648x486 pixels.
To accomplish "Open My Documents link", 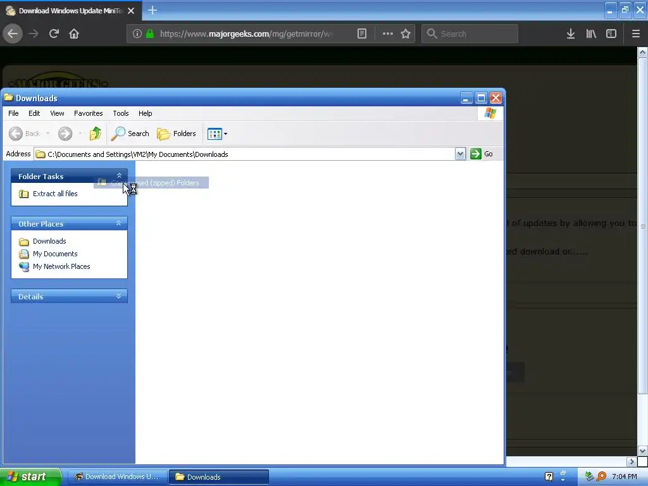I will 55,254.
